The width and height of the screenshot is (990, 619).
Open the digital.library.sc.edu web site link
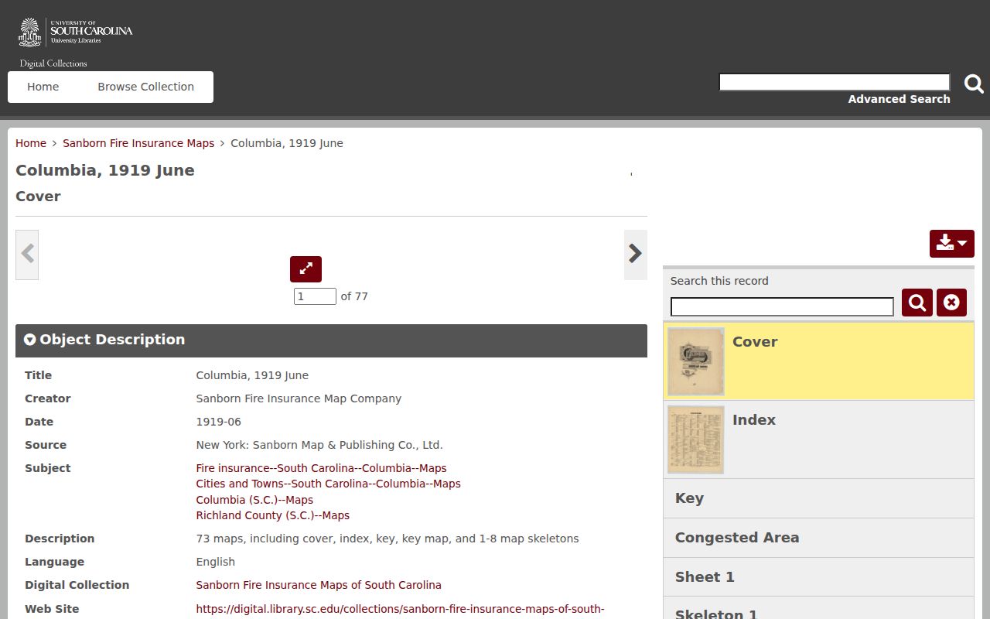coord(400,609)
